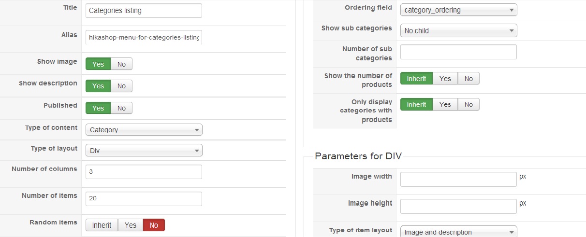
Task: Choose Yes for Show the number of products
Action: tap(445, 79)
